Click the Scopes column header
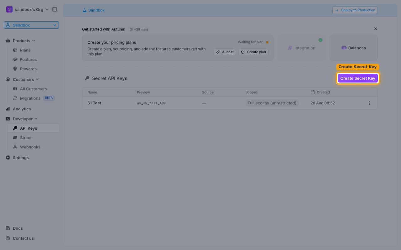Viewport: 401px width, 250px height. pos(252,92)
